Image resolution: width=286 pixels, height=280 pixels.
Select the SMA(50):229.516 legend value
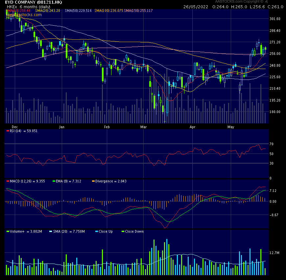pos(78,11)
